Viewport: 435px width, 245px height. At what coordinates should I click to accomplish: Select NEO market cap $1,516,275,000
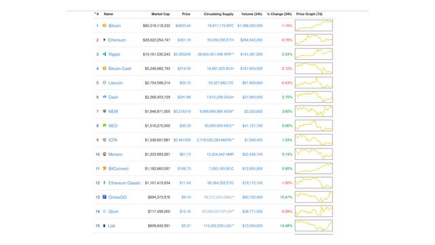click(157, 126)
